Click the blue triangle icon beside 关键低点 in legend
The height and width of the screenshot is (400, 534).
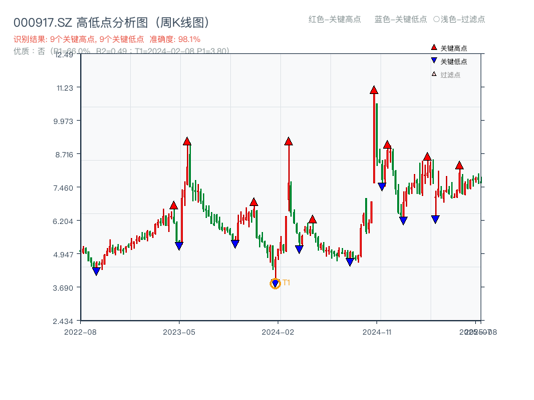[434, 61]
